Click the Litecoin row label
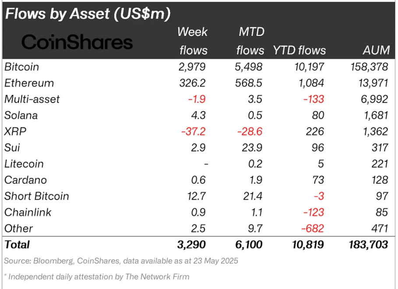The width and height of the screenshot is (398, 289). (24, 164)
